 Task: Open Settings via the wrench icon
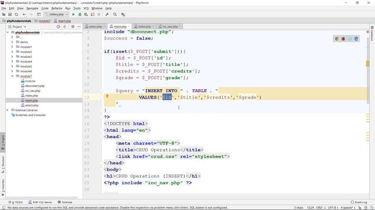coord(107,15)
